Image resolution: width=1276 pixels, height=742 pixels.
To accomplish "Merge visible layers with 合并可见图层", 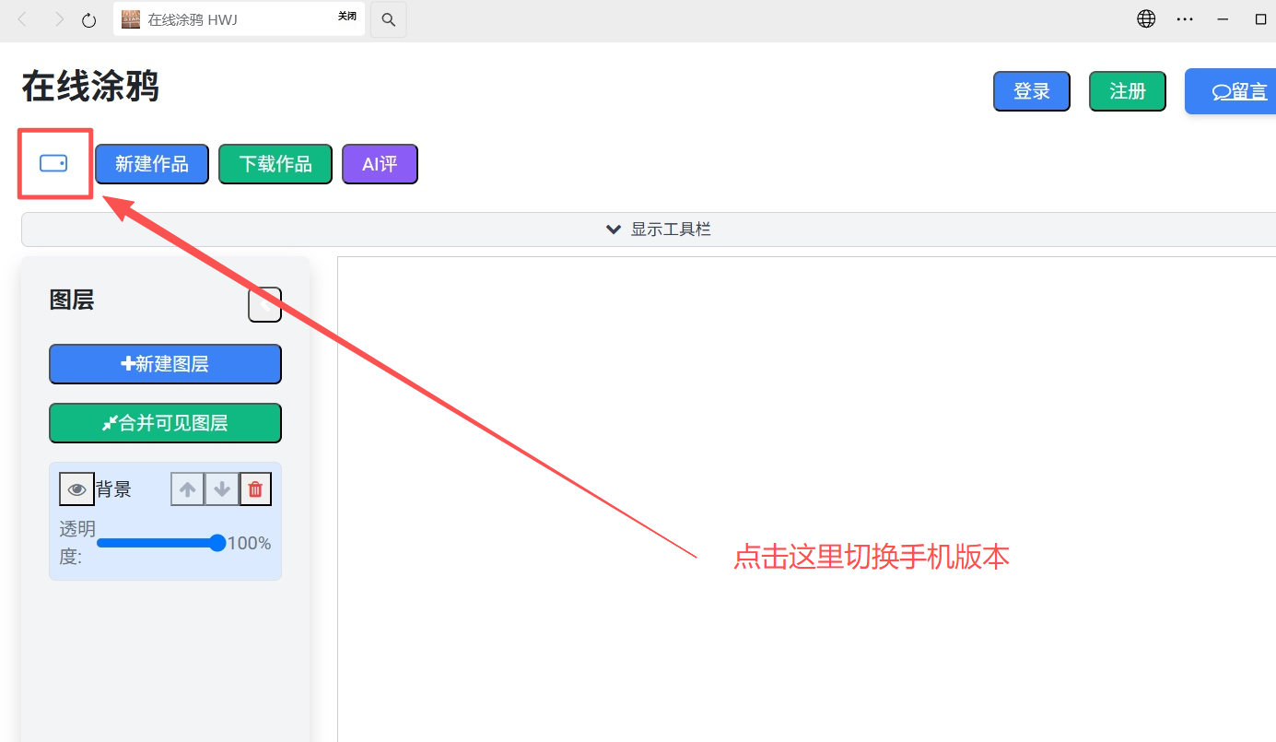I will coord(165,423).
